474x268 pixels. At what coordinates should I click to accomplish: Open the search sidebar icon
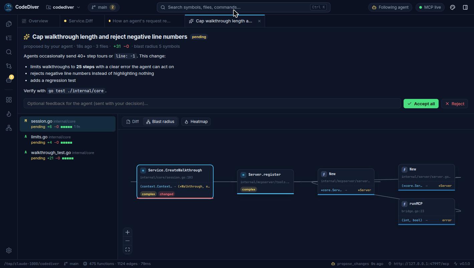pyautogui.click(x=9, y=52)
